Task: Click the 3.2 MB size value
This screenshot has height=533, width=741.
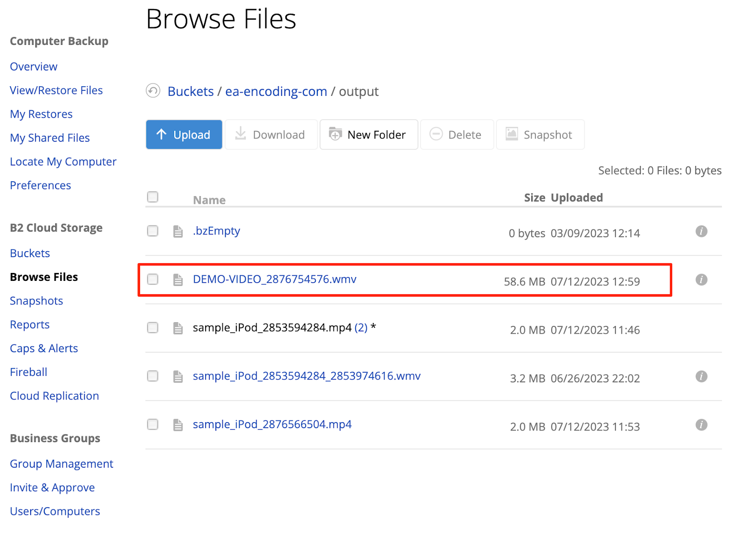Action: coord(527,379)
